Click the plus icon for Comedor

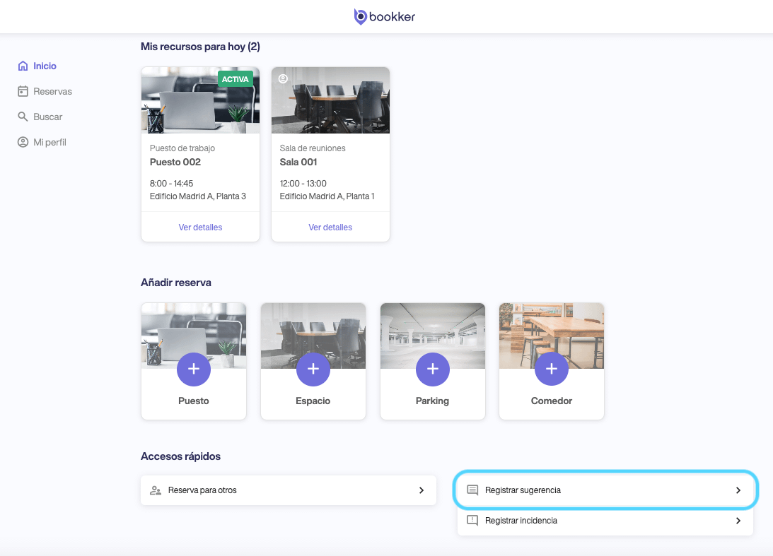(x=552, y=369)
